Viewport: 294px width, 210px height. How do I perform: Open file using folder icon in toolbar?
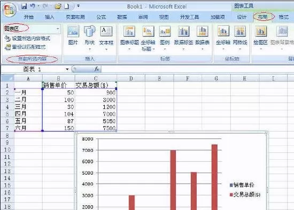point(58,6)
